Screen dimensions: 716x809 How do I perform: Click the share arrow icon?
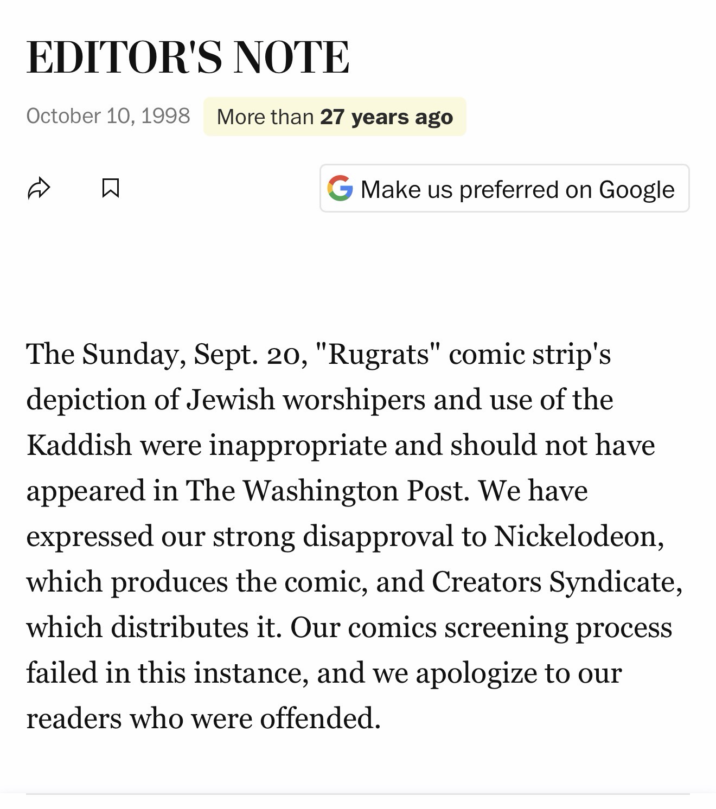click(39, 188)
